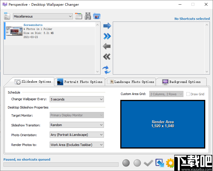The image size is (213, 171).
Task: Click the Perspective app icon in title bar
Action: (5, 4)
